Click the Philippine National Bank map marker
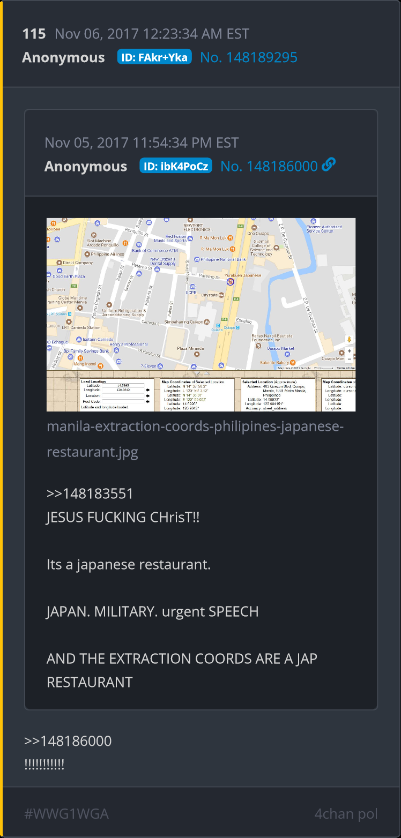 tap(198, 259)
